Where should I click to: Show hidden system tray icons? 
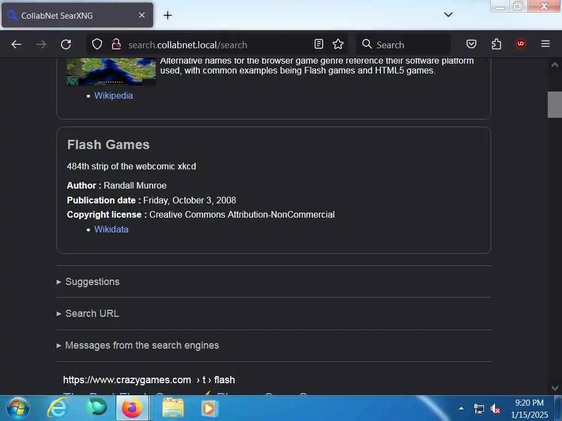(461, 408)
